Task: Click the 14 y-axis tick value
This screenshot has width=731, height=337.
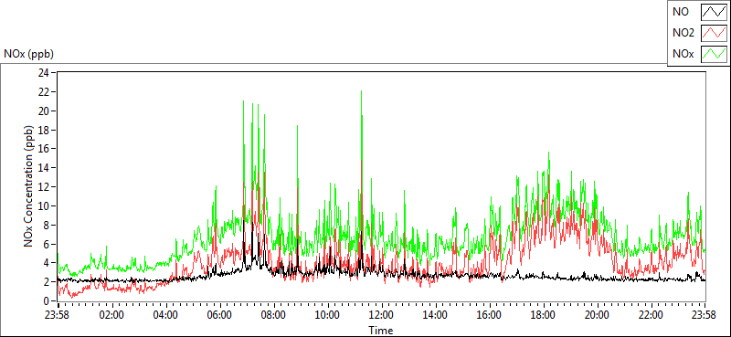Action: coord(43,168)
